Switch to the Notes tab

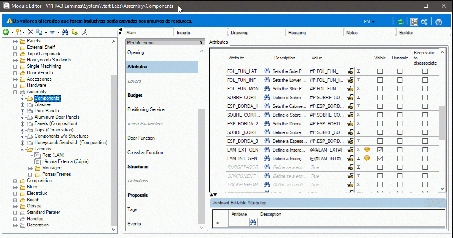(x=369, y=33)
